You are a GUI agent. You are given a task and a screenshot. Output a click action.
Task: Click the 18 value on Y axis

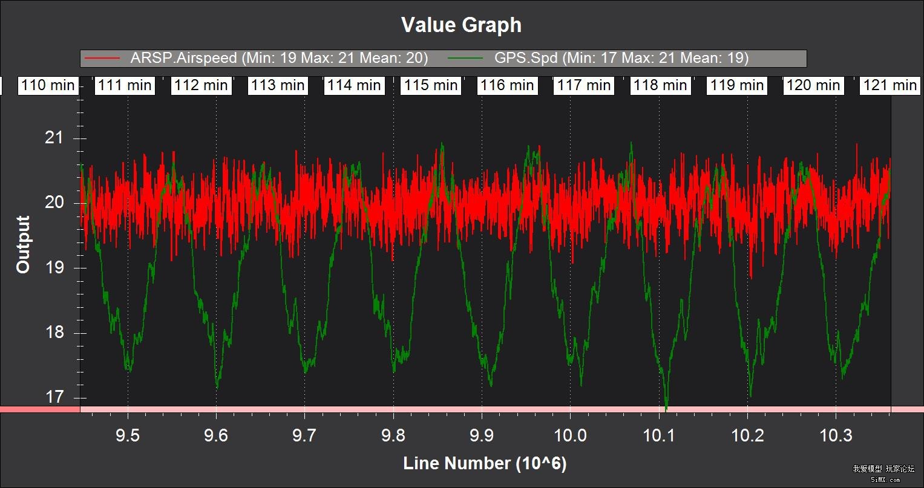coord(54,333)
